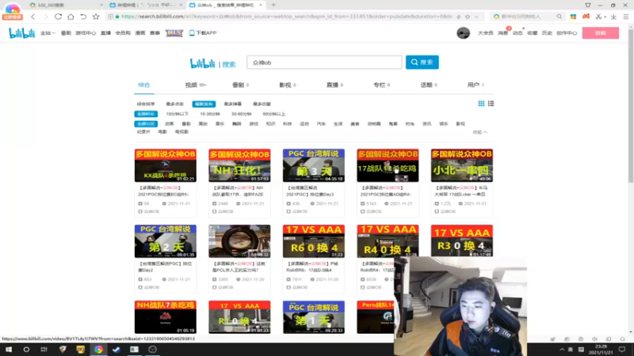Open 游戏中心 in the header navigation
Screen dimensions: 634x356
(x=86, y=33)
